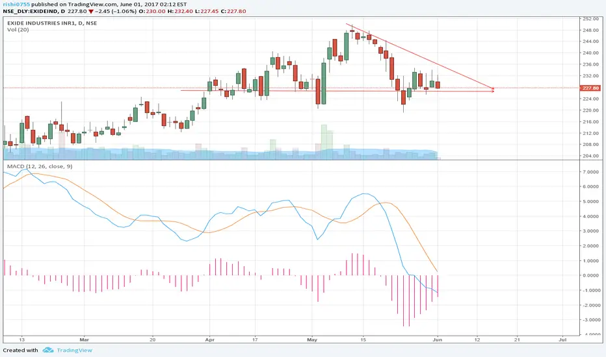Click the EXIDE INDUSTRIES INR1, D, NSE legend
The width and height of the screenshot is (606, 357).
52,23
